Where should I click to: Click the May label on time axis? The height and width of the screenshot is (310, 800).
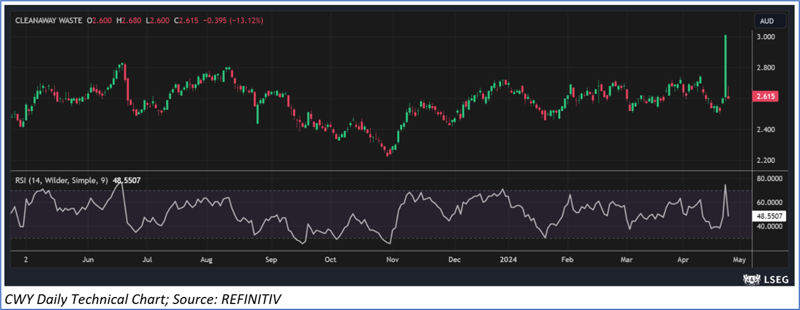740,259
